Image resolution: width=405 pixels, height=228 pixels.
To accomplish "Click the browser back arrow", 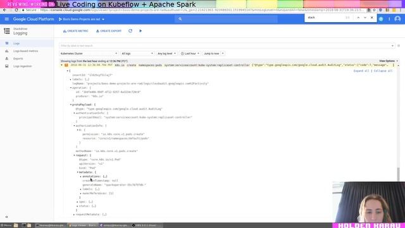I will tap(4, 10).
